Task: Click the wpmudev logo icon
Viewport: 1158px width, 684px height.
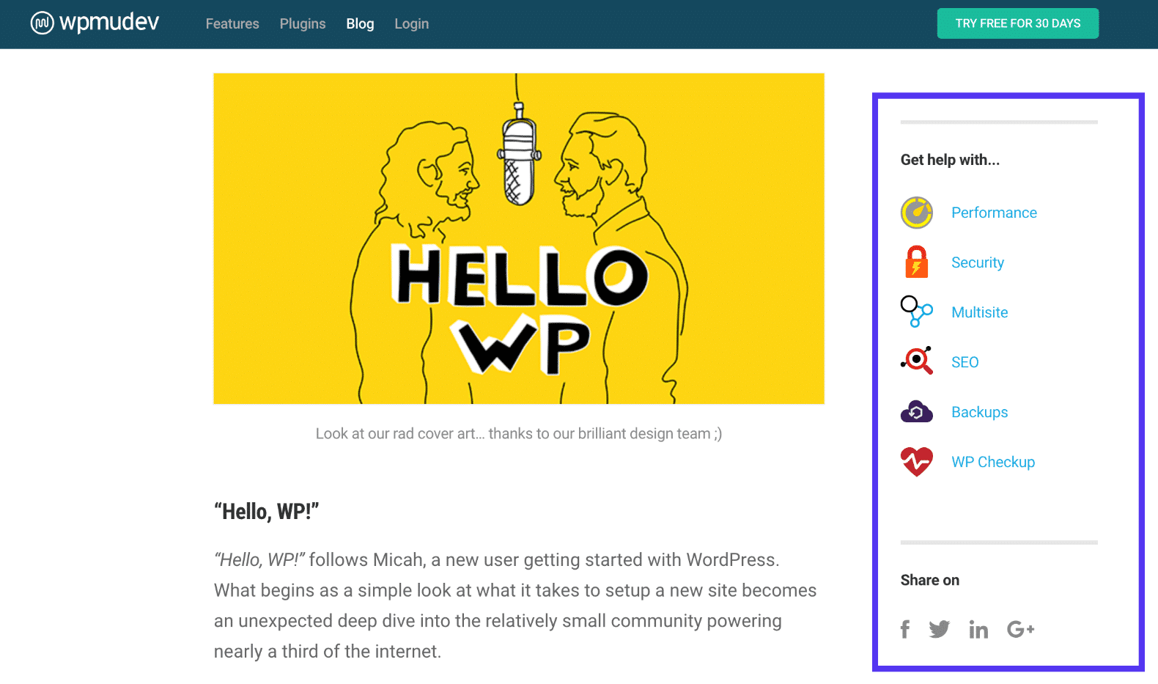Action: [43, 23]
